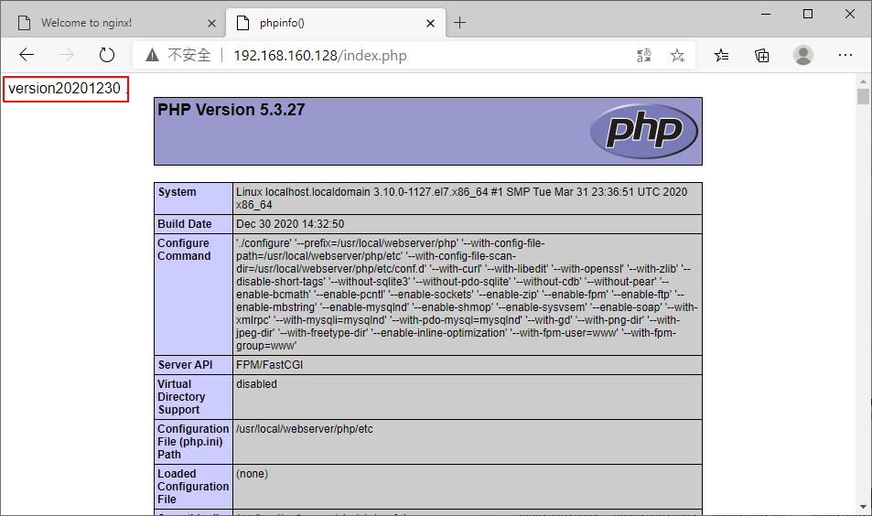The height and width of the screenshot is (516, 872).
Task: Open the Settings and more menu
Action: click(x=845, y=55)
